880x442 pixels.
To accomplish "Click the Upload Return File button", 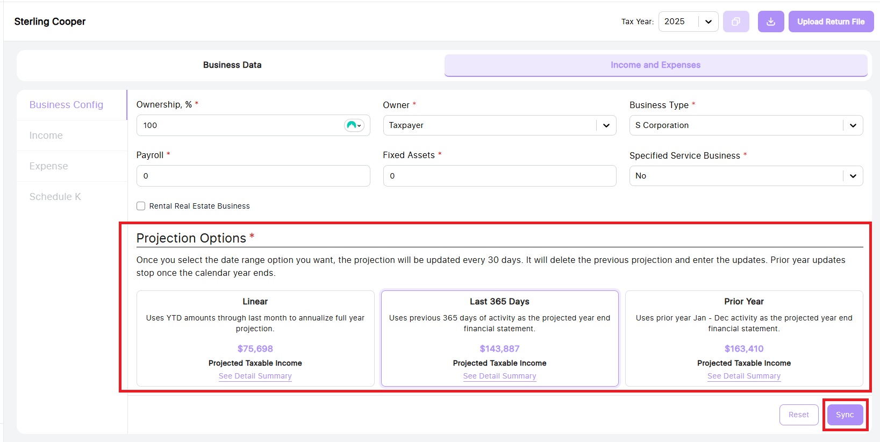I will 831,22.
